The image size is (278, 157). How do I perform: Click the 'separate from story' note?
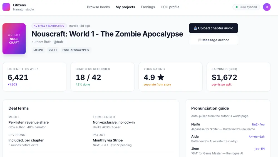click(157, 84)
